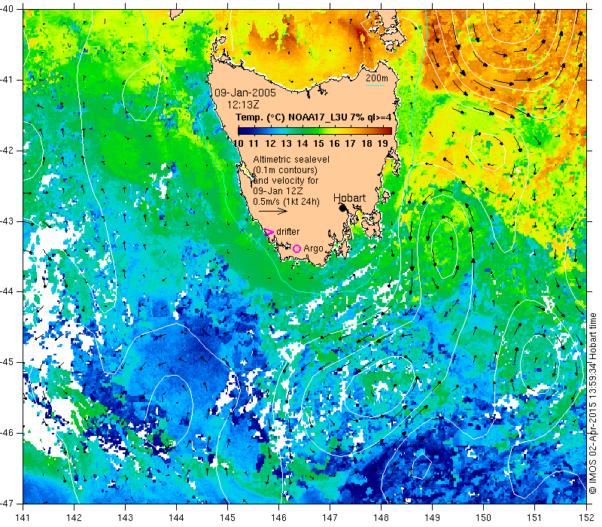Click the '09-Jan 12Z' caption line

coord(278,191)
